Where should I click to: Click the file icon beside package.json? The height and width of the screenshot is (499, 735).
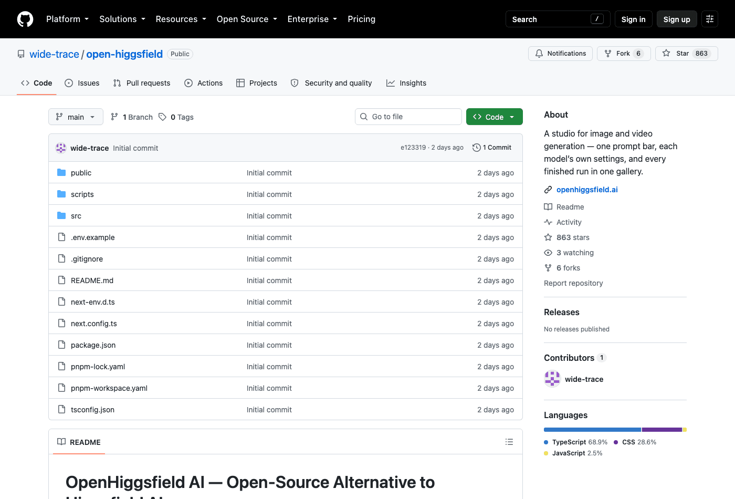point(61,345)
